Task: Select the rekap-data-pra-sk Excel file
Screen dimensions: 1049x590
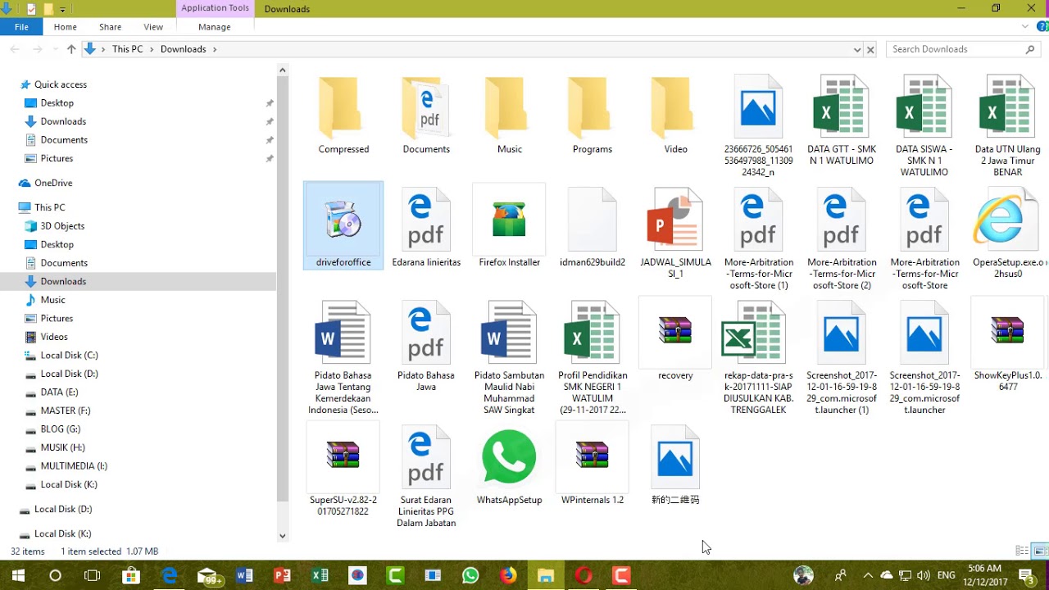Action: coord(758,357)
